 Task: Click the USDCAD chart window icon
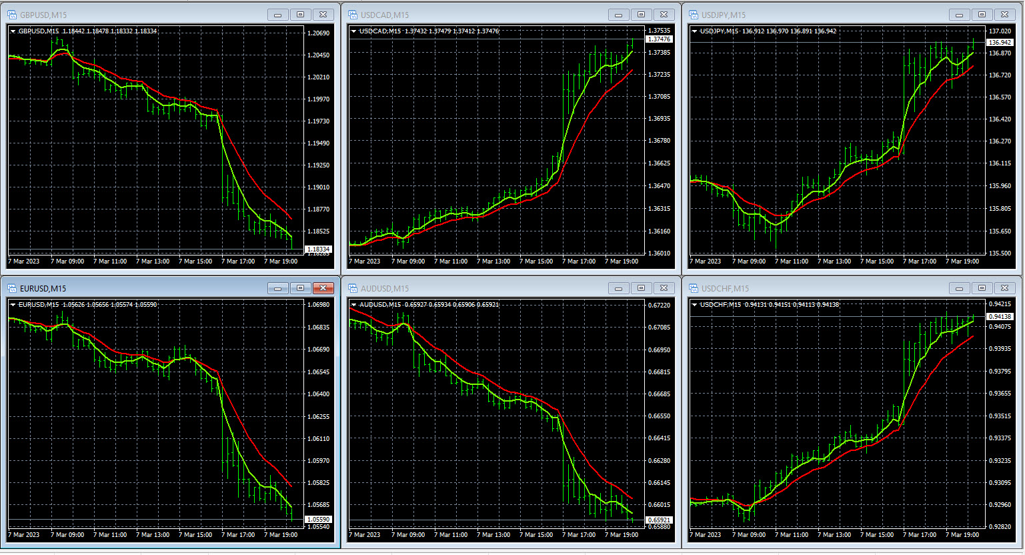pos(353,15)
